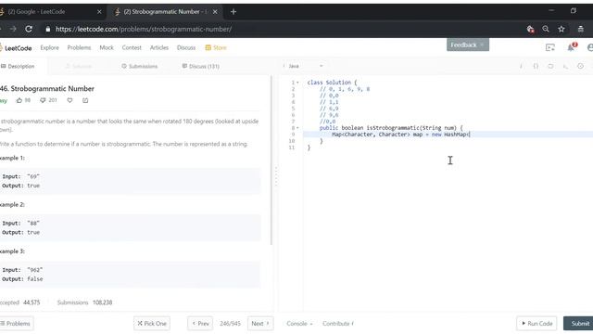Click the panel divider drag handle
This screenshot has height=334, width=593.
[276, 176]
